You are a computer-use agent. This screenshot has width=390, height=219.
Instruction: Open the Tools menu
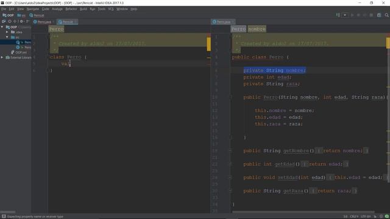[x=102, y=9]
